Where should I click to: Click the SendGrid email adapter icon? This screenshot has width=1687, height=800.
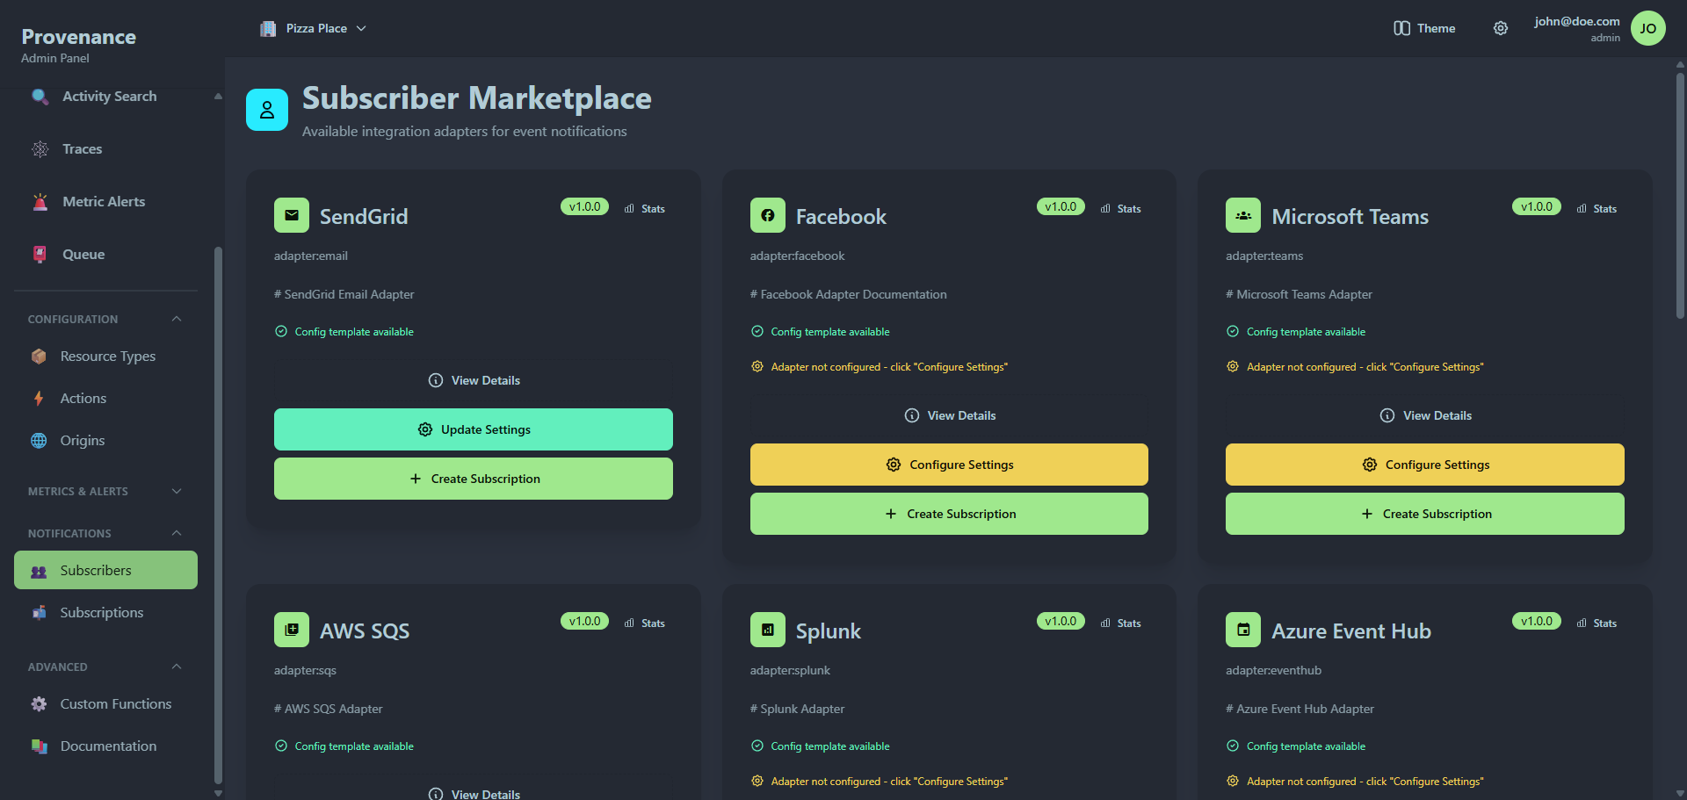point(291,214)
